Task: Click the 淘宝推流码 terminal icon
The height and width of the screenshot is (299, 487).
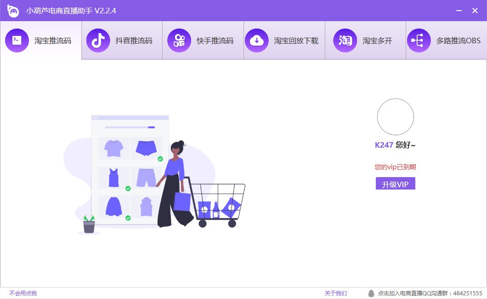Action: tap(17, 40)
